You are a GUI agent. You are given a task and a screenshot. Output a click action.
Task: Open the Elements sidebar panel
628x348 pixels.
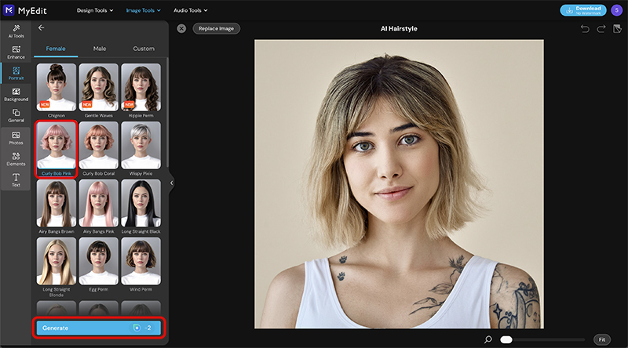coord(16,159)
